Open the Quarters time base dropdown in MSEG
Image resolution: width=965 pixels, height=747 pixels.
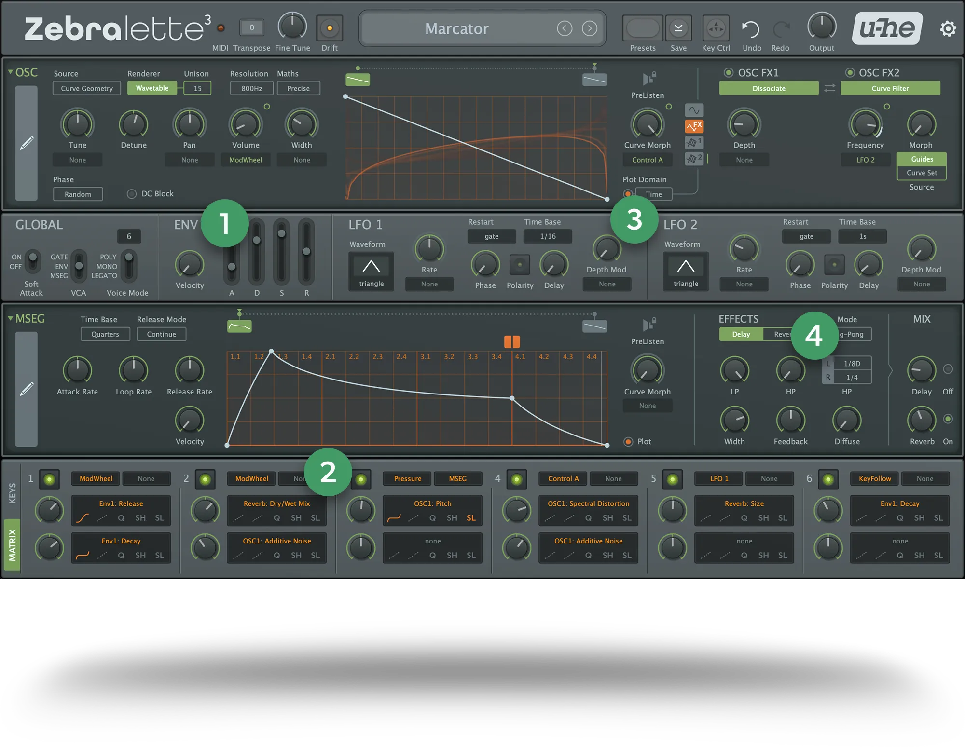105,334
